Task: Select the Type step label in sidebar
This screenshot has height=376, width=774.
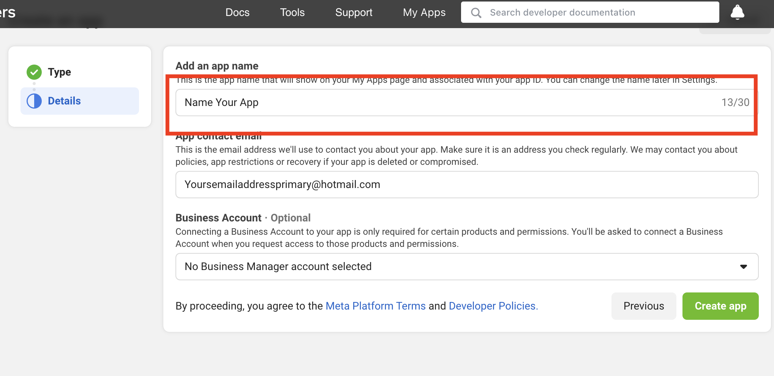Action: (60, 72)
